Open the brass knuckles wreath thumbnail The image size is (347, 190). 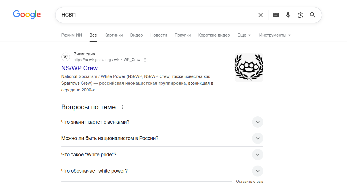coord(249,68)
